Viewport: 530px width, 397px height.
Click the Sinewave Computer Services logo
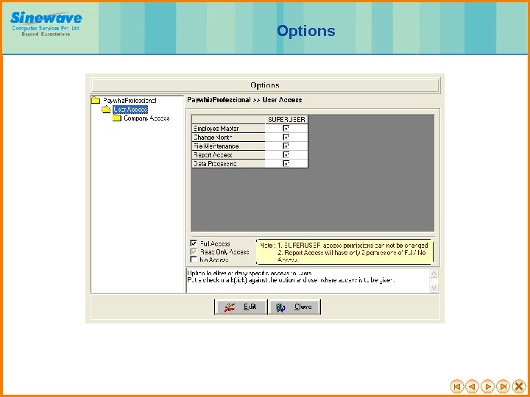[x=46, y=24]
